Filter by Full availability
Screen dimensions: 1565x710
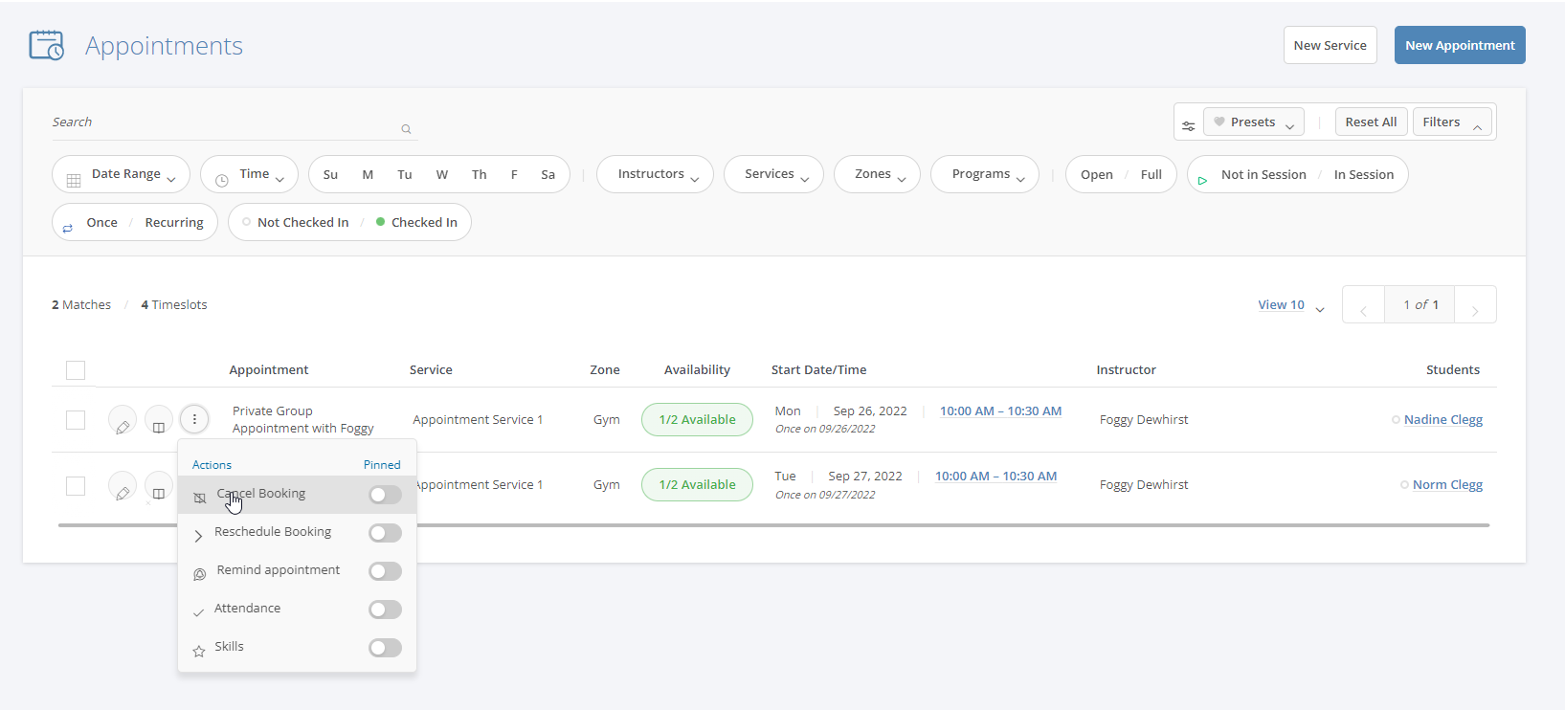coord(1151,175)
